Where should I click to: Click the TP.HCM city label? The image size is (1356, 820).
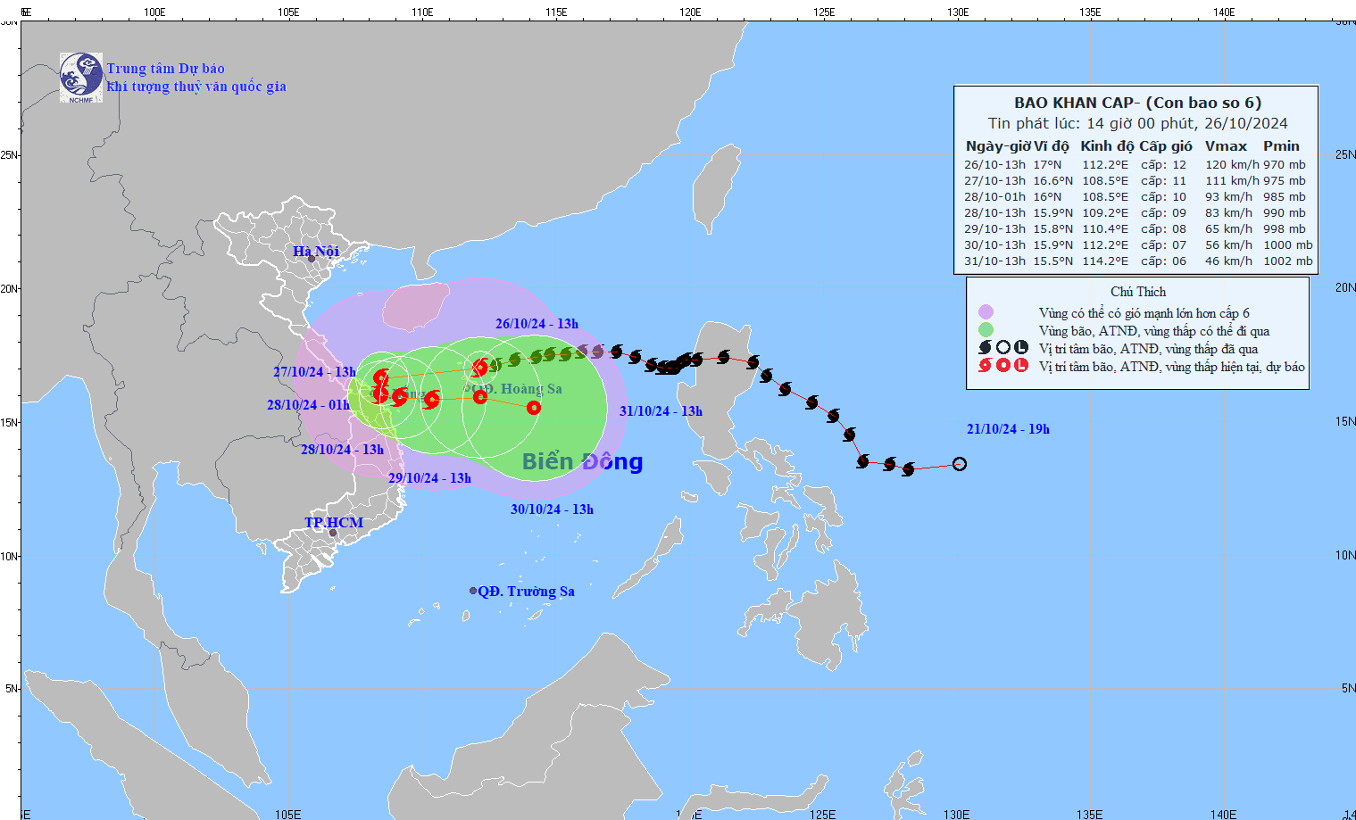334,523
